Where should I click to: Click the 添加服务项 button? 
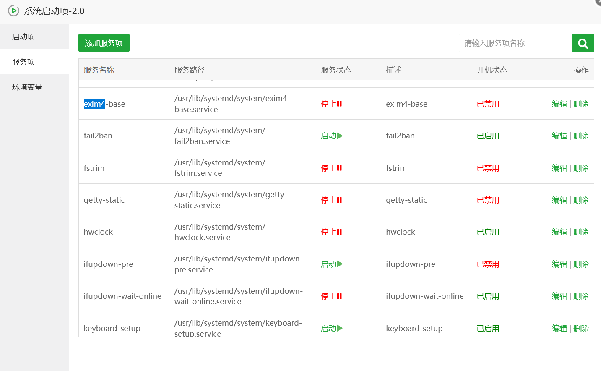[x=104, y=43]
